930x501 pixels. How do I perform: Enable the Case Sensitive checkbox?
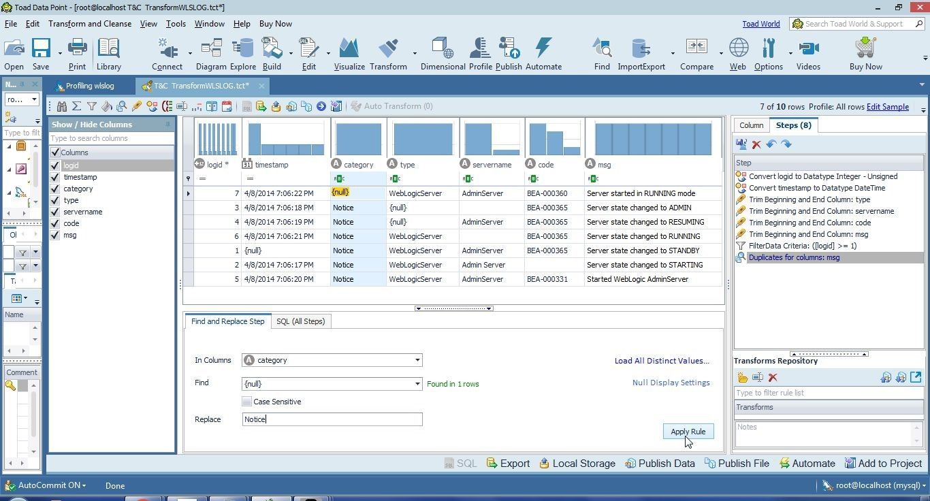pos(246,402)
